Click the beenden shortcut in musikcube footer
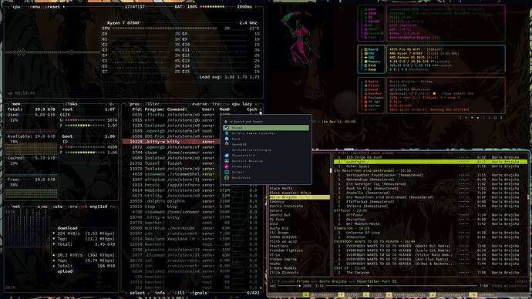Viewport: 532px width, 299px height. coord(483,294)
